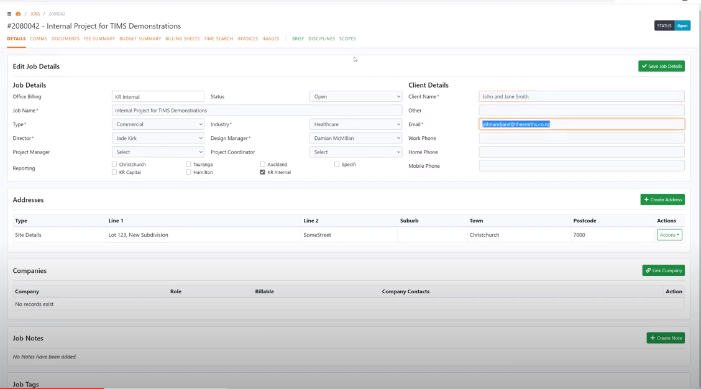
Task: Click the Work Phone input field
Action: [x=581, y=138]
